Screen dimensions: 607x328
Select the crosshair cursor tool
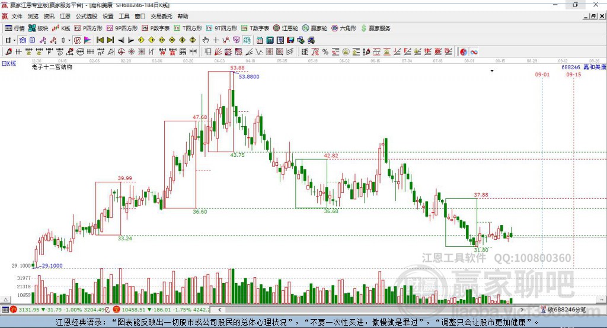tap(216, 40)
